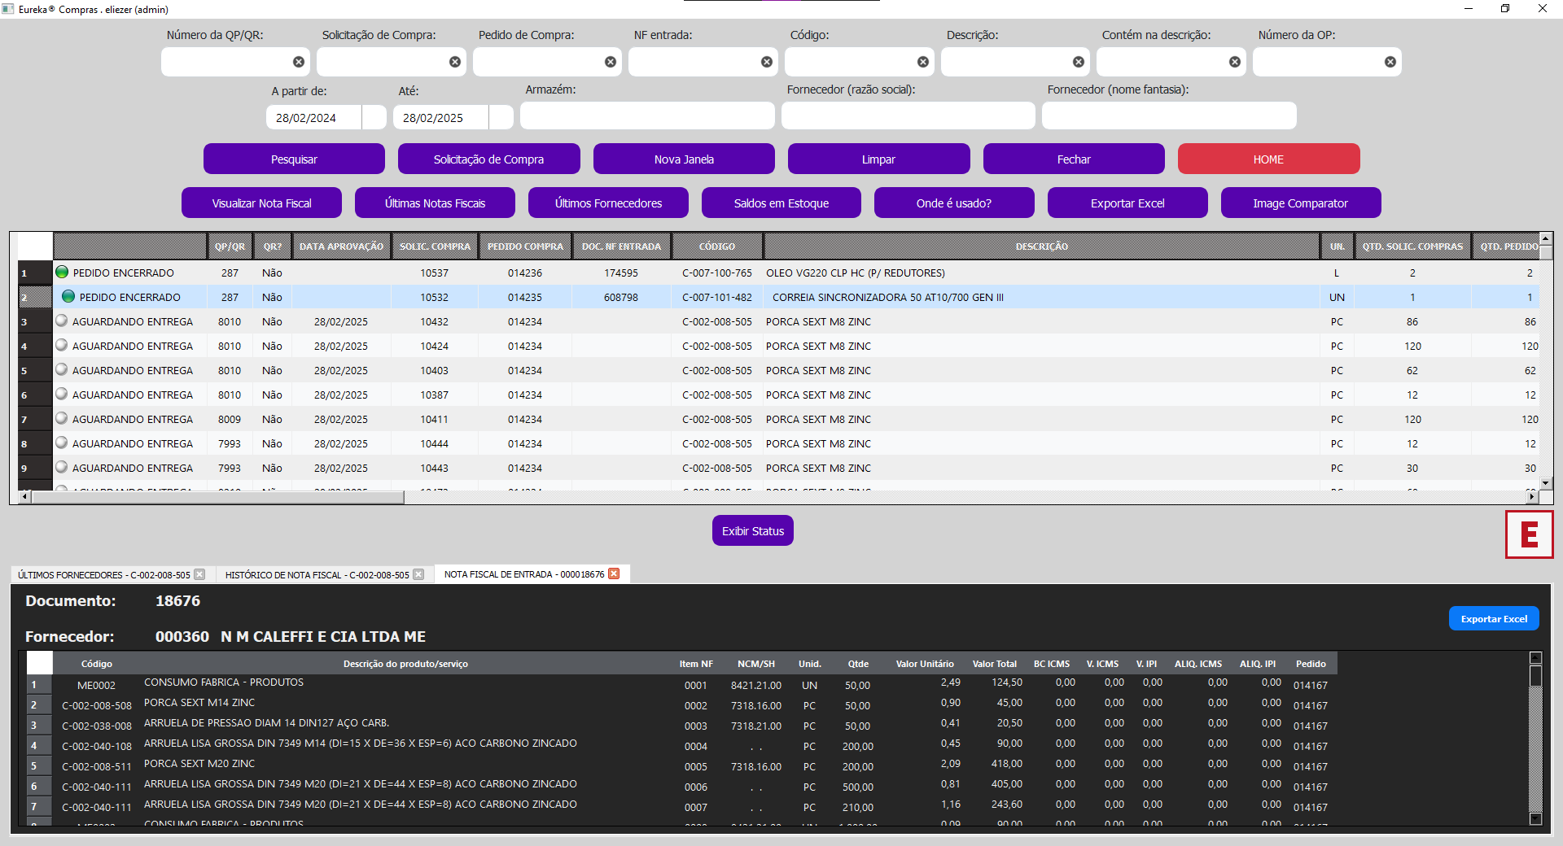Click the Armazém input field
The height and width of the screenshot is (846, 1563).
[647, 116]
